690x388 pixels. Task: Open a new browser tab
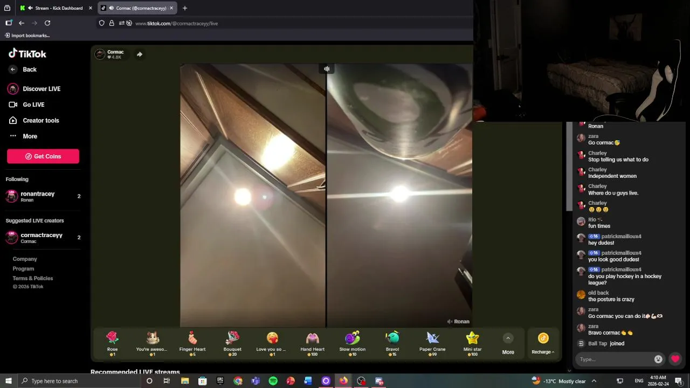tap(185, 8)
